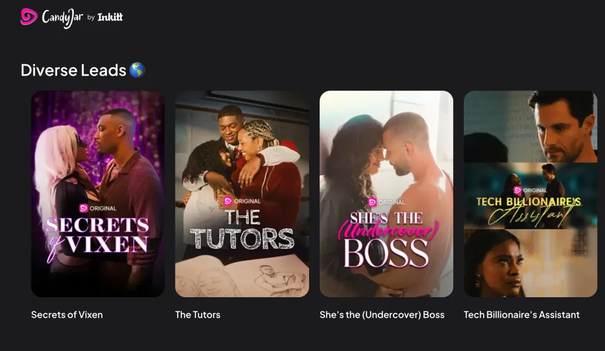Click the pink CandyJar swirl logo

click(x=28, y=17)
